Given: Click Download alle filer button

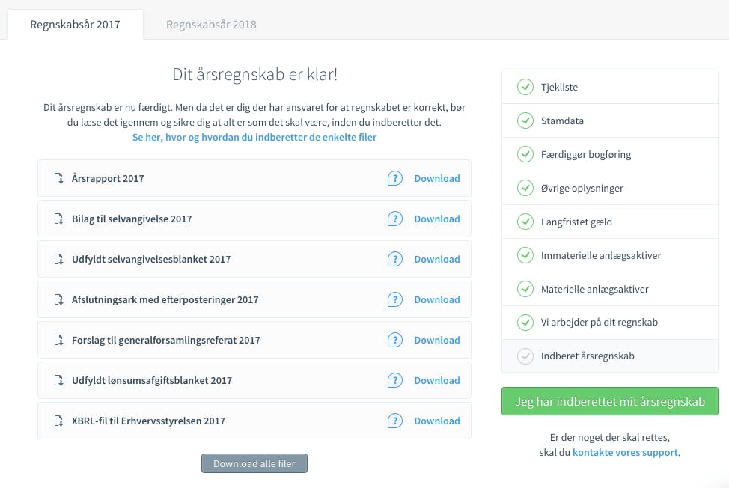Looking at the screenshot, I should click(254, 463).
